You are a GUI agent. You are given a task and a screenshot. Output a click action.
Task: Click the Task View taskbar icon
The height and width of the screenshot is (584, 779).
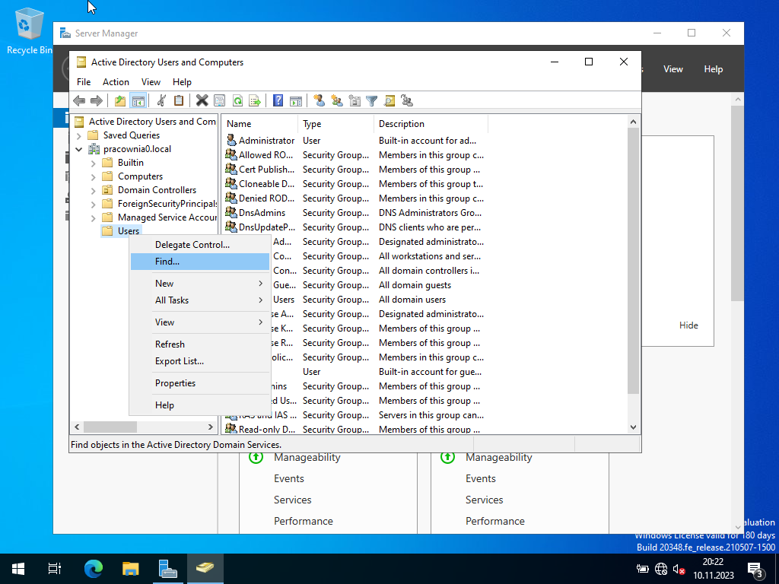coord(55,568)
